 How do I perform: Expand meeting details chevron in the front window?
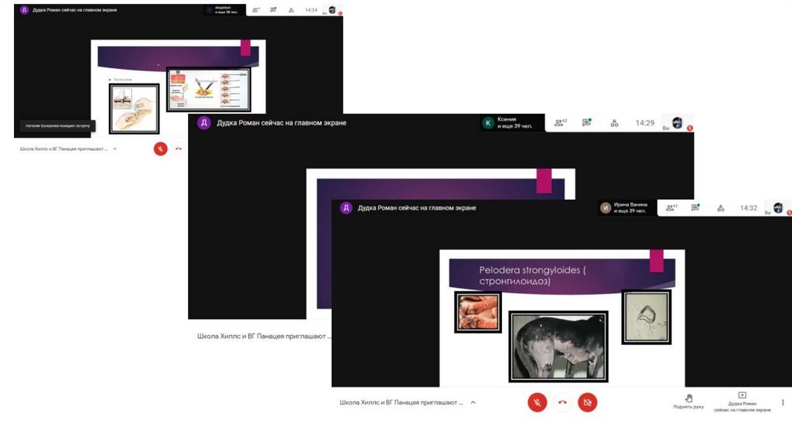[473, 402]
